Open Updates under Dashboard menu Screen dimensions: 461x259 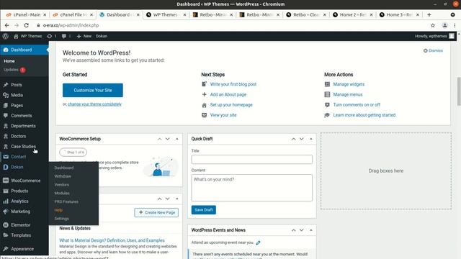click(14, 70)
